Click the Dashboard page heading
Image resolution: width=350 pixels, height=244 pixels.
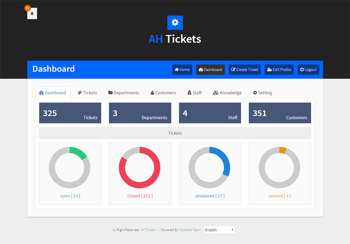pos(53,69)
